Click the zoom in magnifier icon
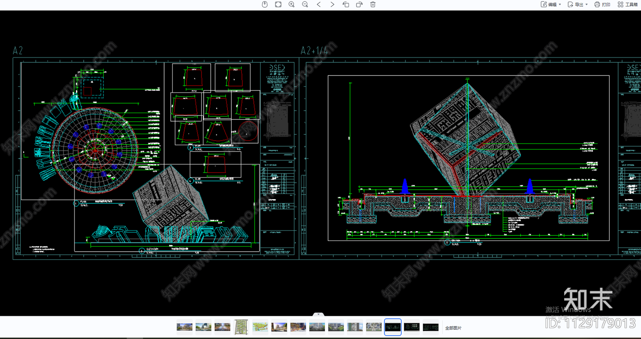This screenshot has height=339, width=641. (x=292, y=4)
